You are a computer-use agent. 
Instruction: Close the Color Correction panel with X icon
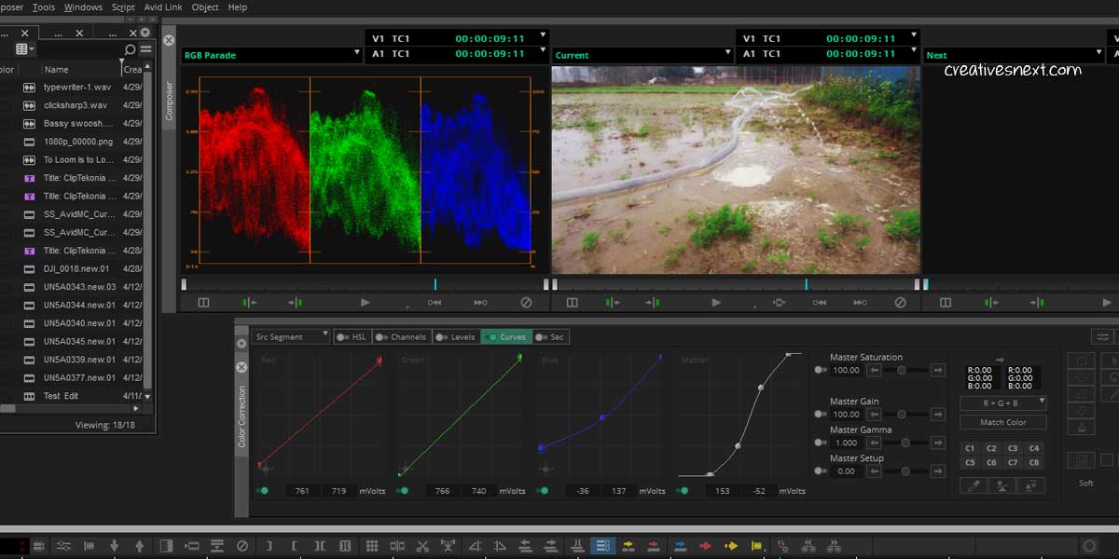pyautogui.click(x=242, y=367)
